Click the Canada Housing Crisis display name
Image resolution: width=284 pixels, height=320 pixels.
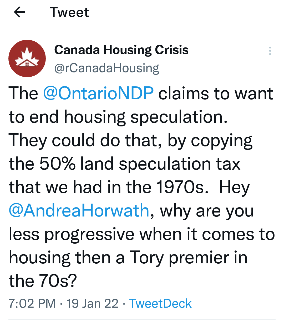121,50
